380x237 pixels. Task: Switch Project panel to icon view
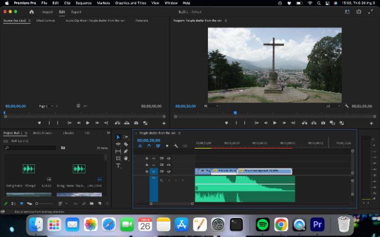tap(22, 203)
